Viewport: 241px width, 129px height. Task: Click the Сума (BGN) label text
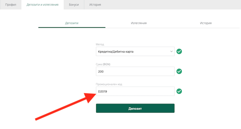click(103, 64)
